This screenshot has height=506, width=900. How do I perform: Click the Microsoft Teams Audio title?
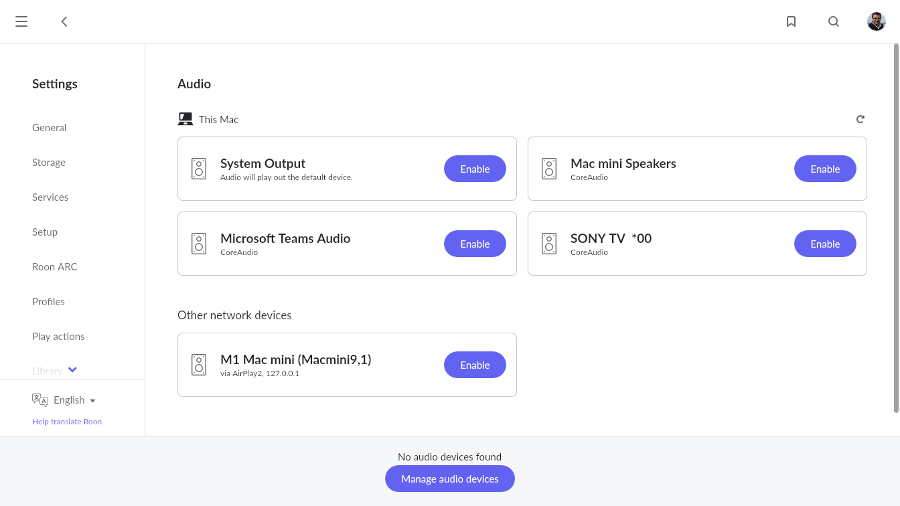(285, 238)
